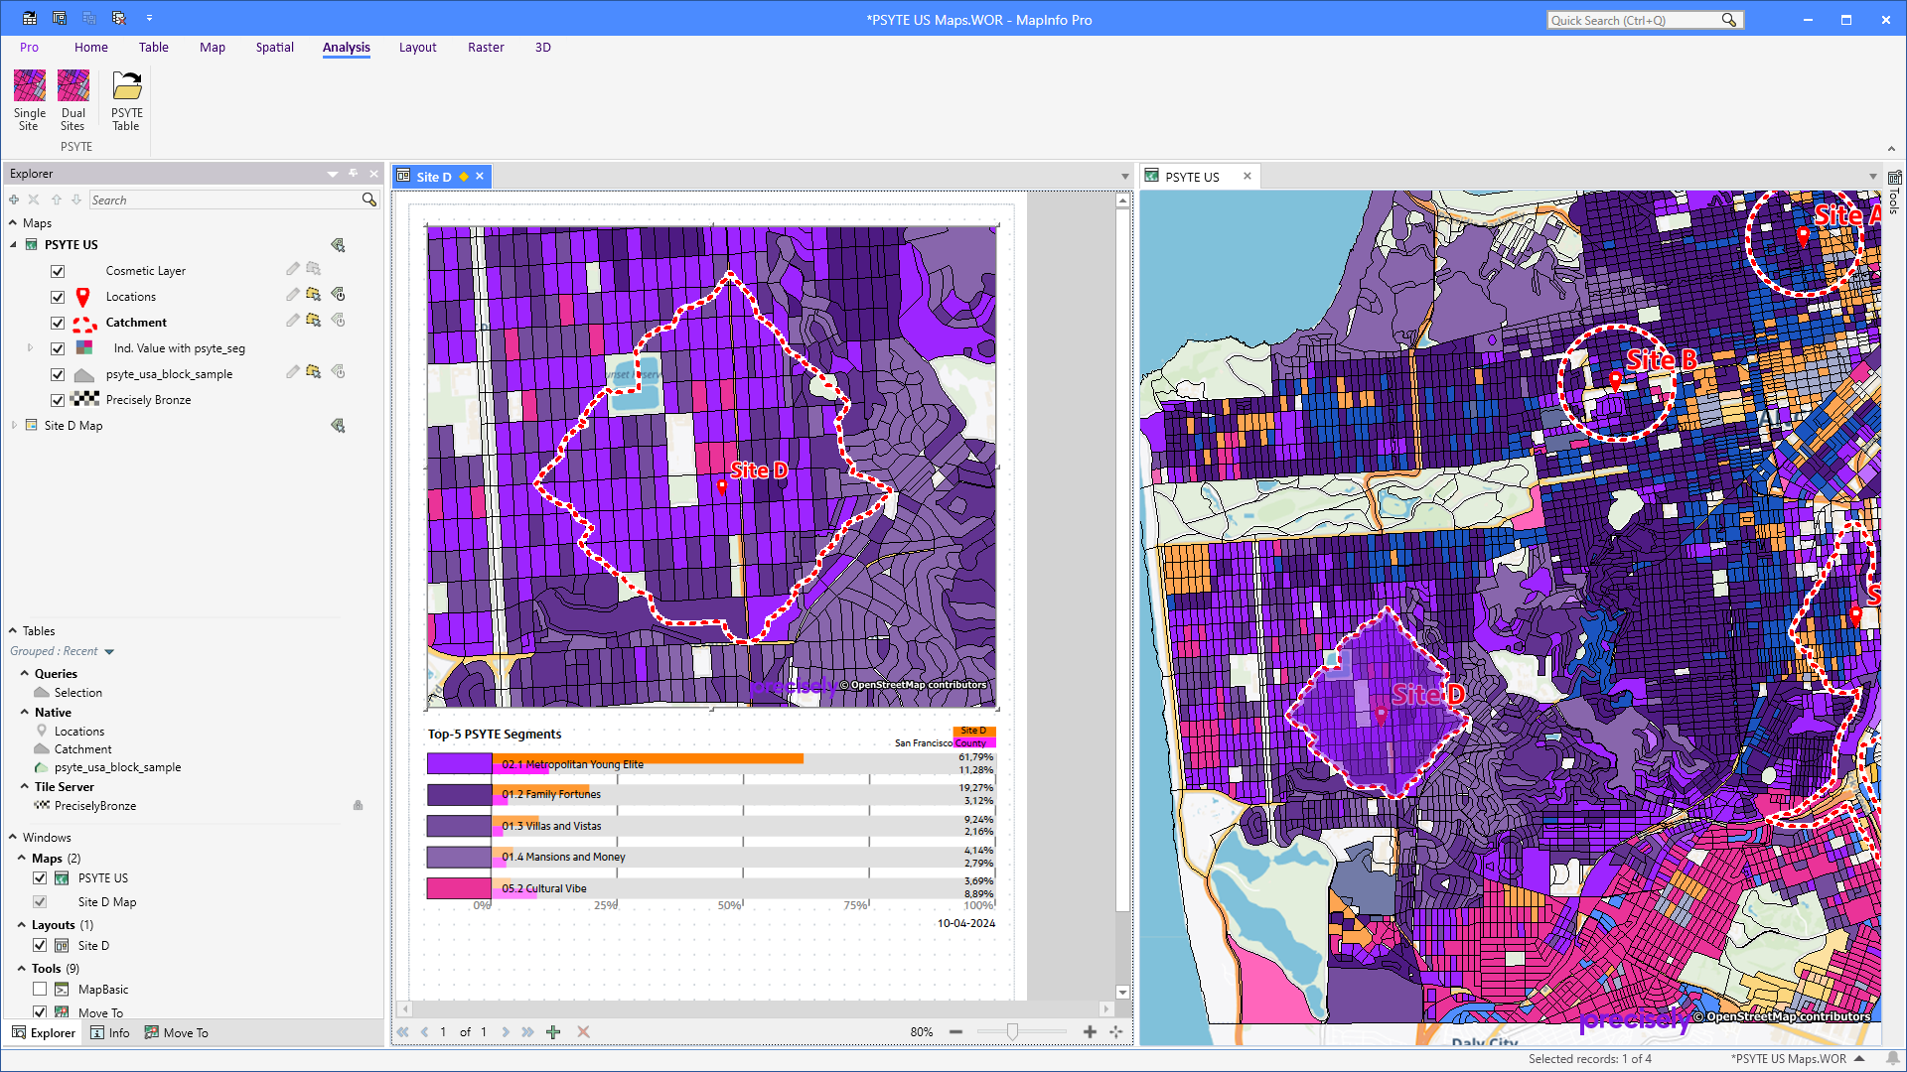Open the Table ribbon menu
This screenshot has height=1072, width=1907.
154,47
